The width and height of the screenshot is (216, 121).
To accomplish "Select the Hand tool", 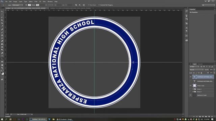I will click(x=2, y=65).
